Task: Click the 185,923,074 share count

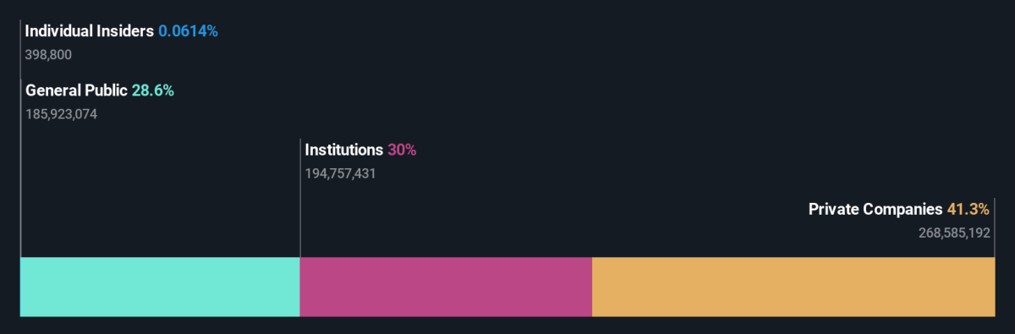Action: pyautogui.click(x=62, y=114)
